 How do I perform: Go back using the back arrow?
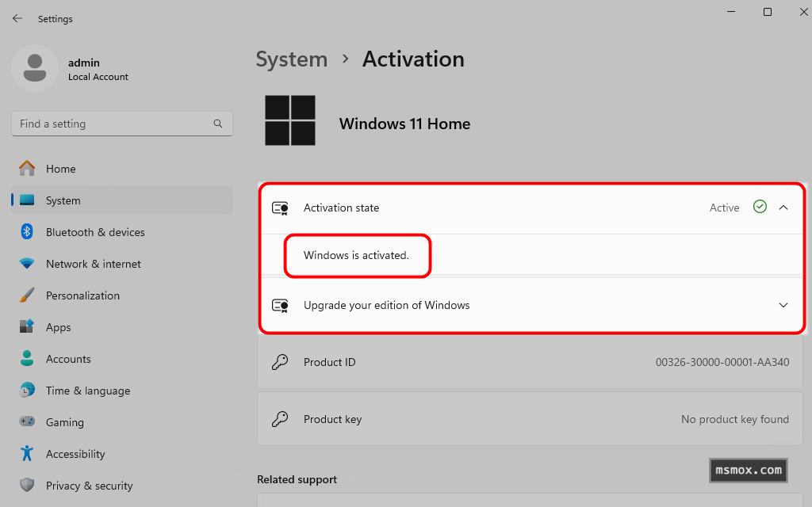coord(17,18)
